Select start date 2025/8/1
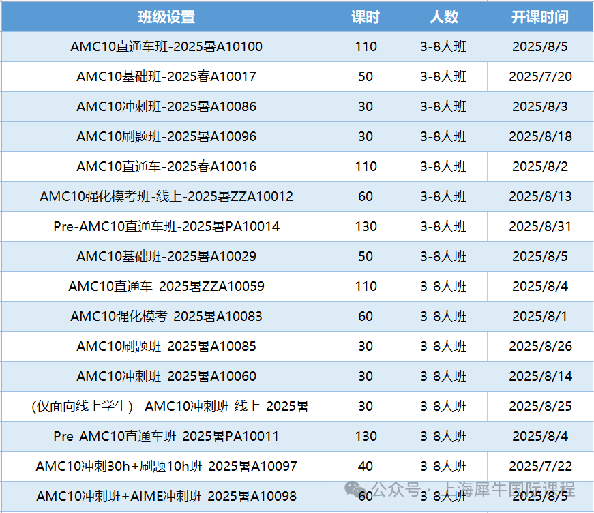The height and width of the screenshot is (513, 594). pyautogui.click(x=540, y=316)
